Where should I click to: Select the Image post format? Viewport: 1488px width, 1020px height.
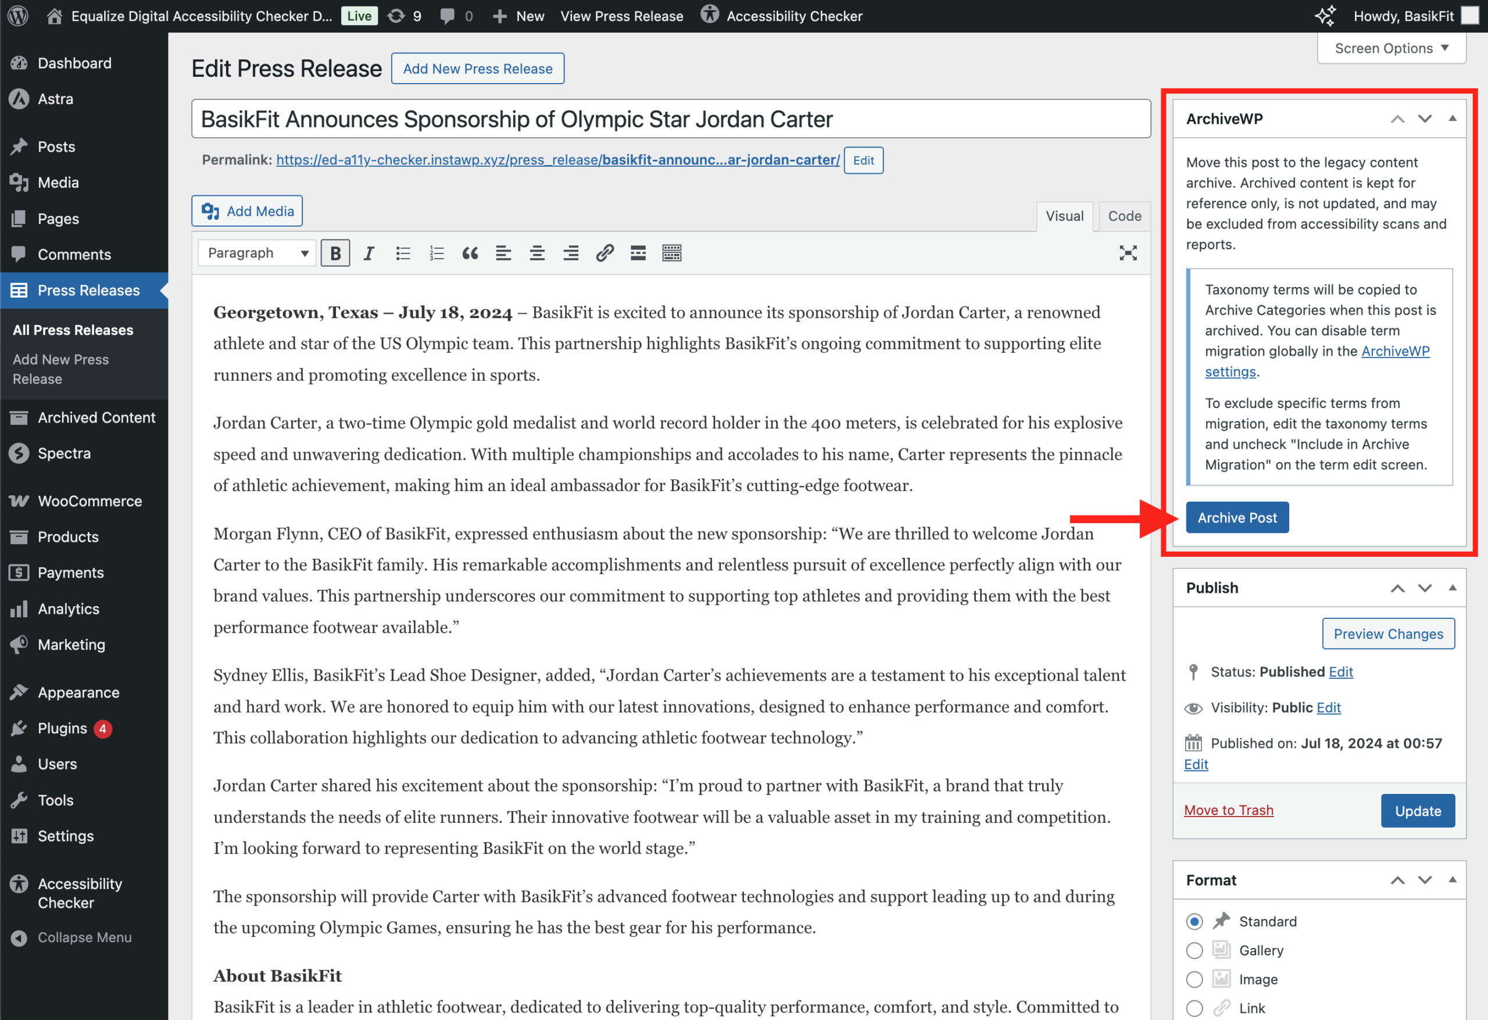point(1193,979)
